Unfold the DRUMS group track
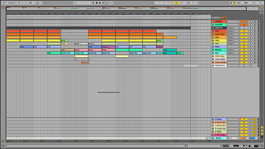This screenshot has width=265, height=149. pos(213,22)
